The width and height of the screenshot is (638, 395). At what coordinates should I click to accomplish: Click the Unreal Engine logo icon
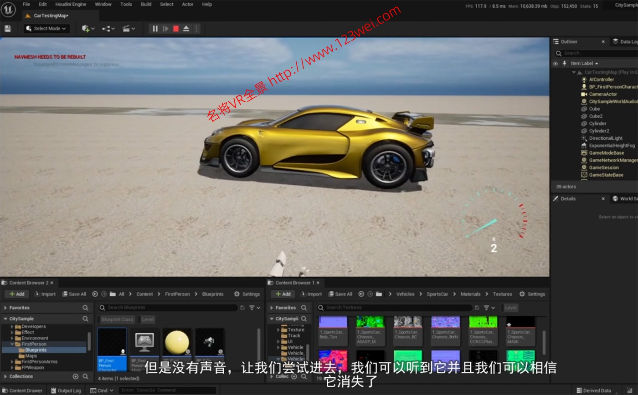[x=8, y=9]
